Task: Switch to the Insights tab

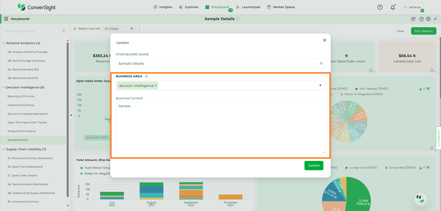Action: [x=163, y=7]
